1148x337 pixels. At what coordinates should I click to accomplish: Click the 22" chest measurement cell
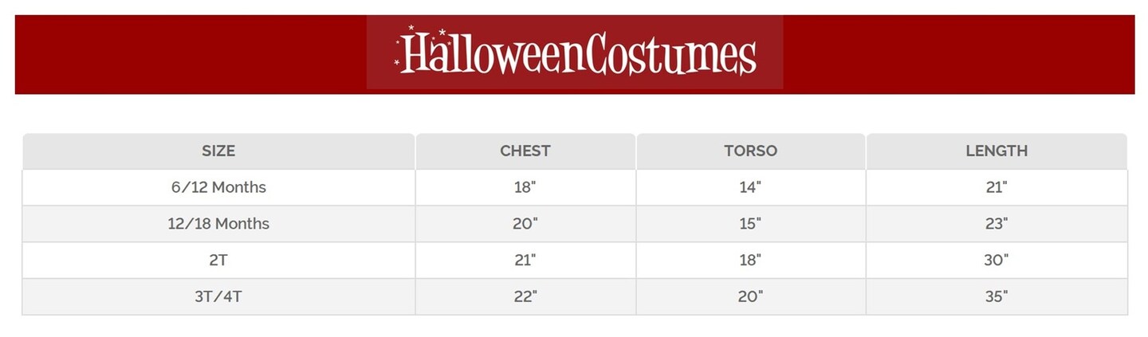(525, 297)
